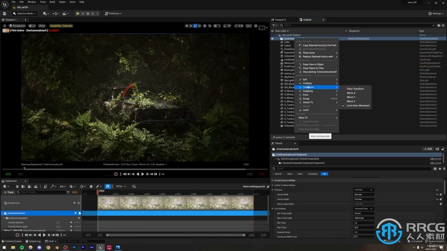
Task: Switch to the Viewport 2 tab
Action: (x=280, y=20)
